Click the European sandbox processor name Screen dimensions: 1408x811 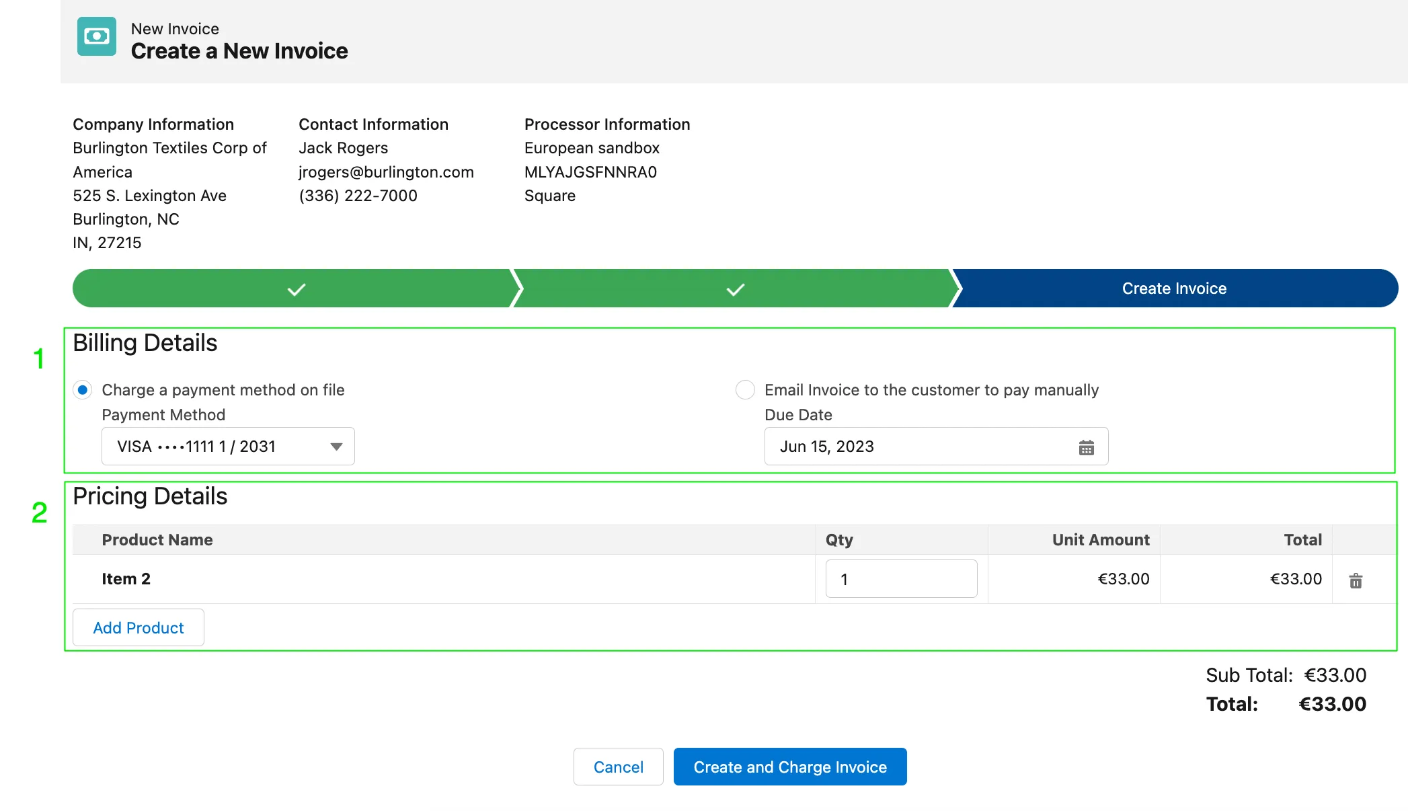pyautogui.click(x=592, y=148)
